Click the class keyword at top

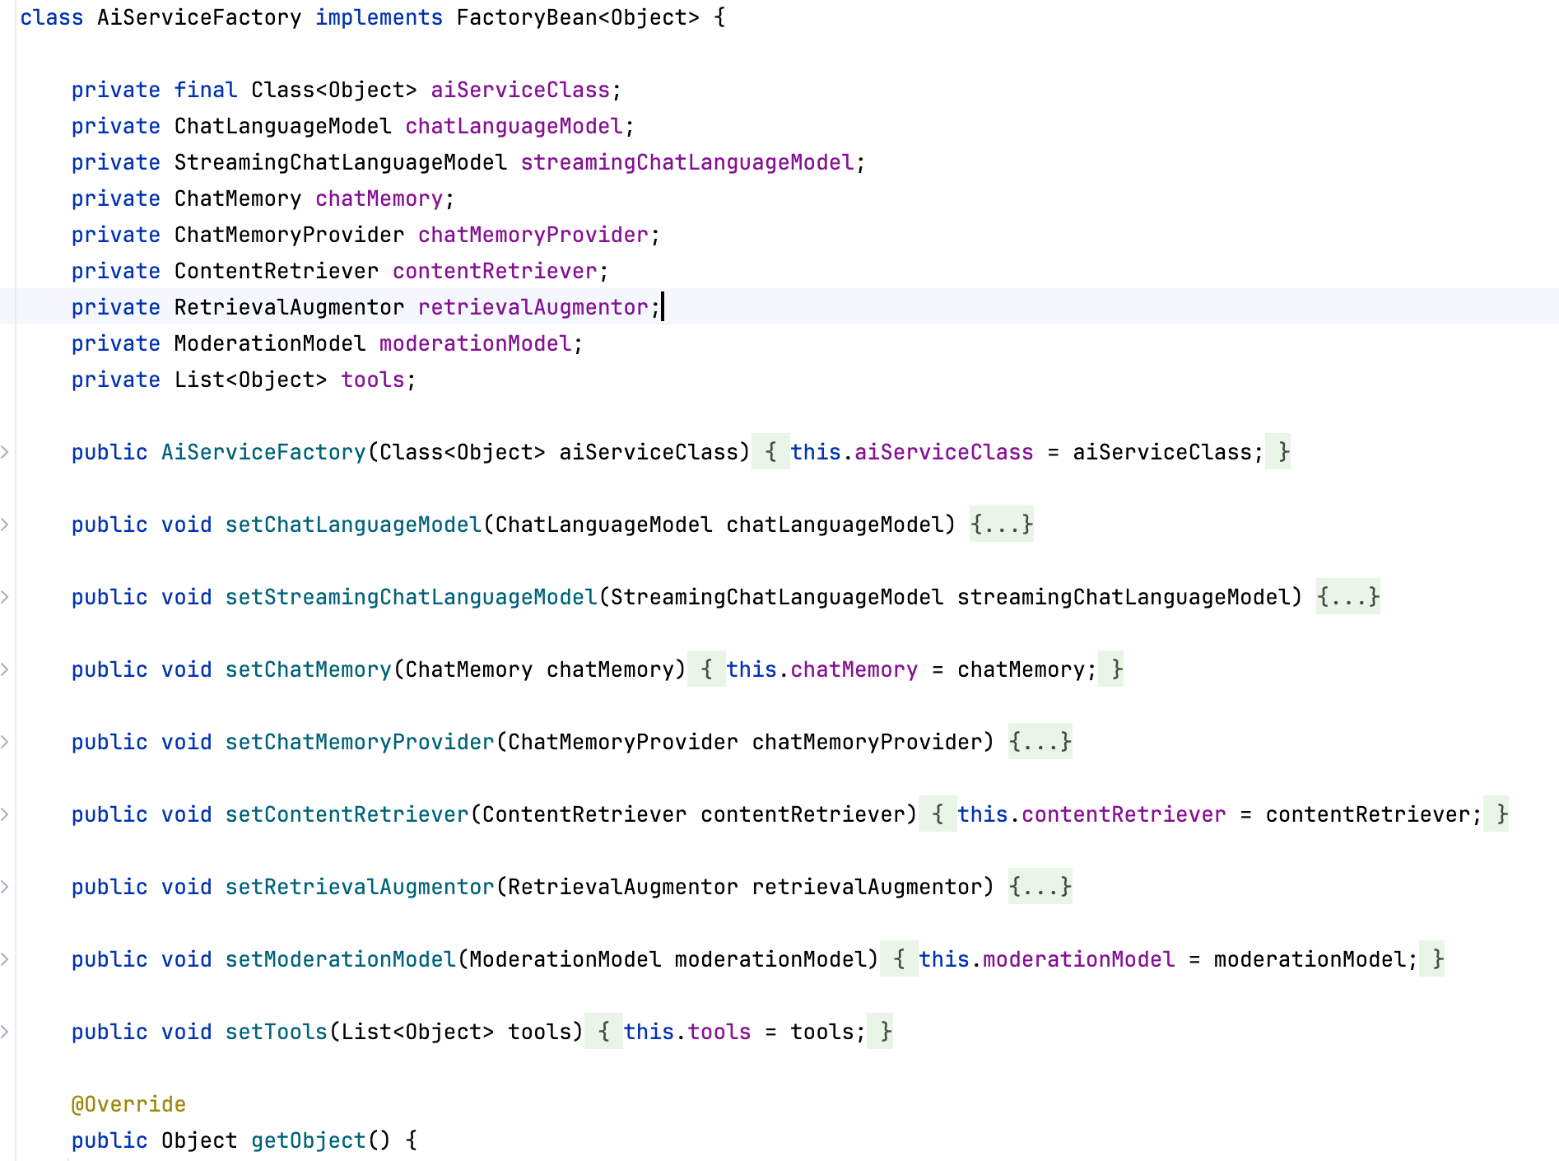point(52,17)
